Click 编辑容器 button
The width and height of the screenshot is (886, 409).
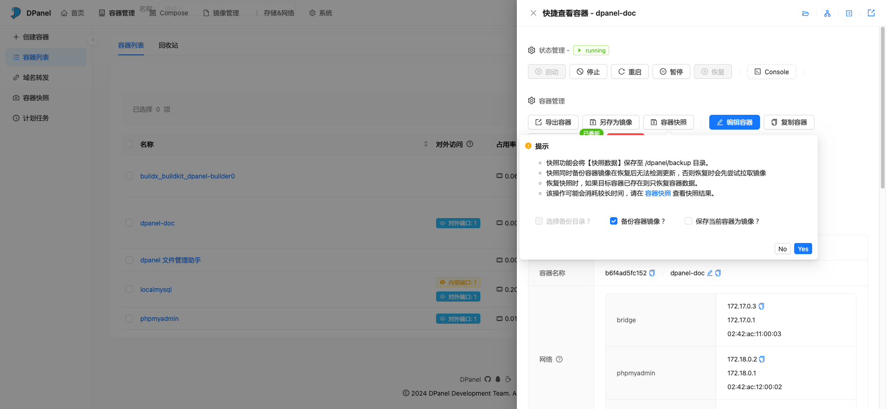735,122
